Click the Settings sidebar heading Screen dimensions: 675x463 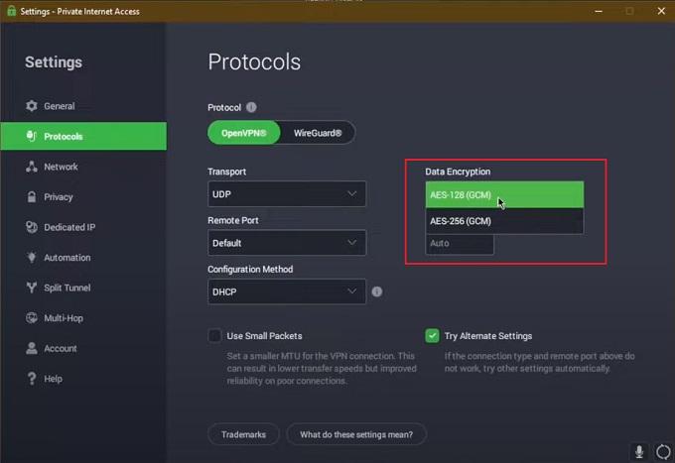(x=54, y=61)
